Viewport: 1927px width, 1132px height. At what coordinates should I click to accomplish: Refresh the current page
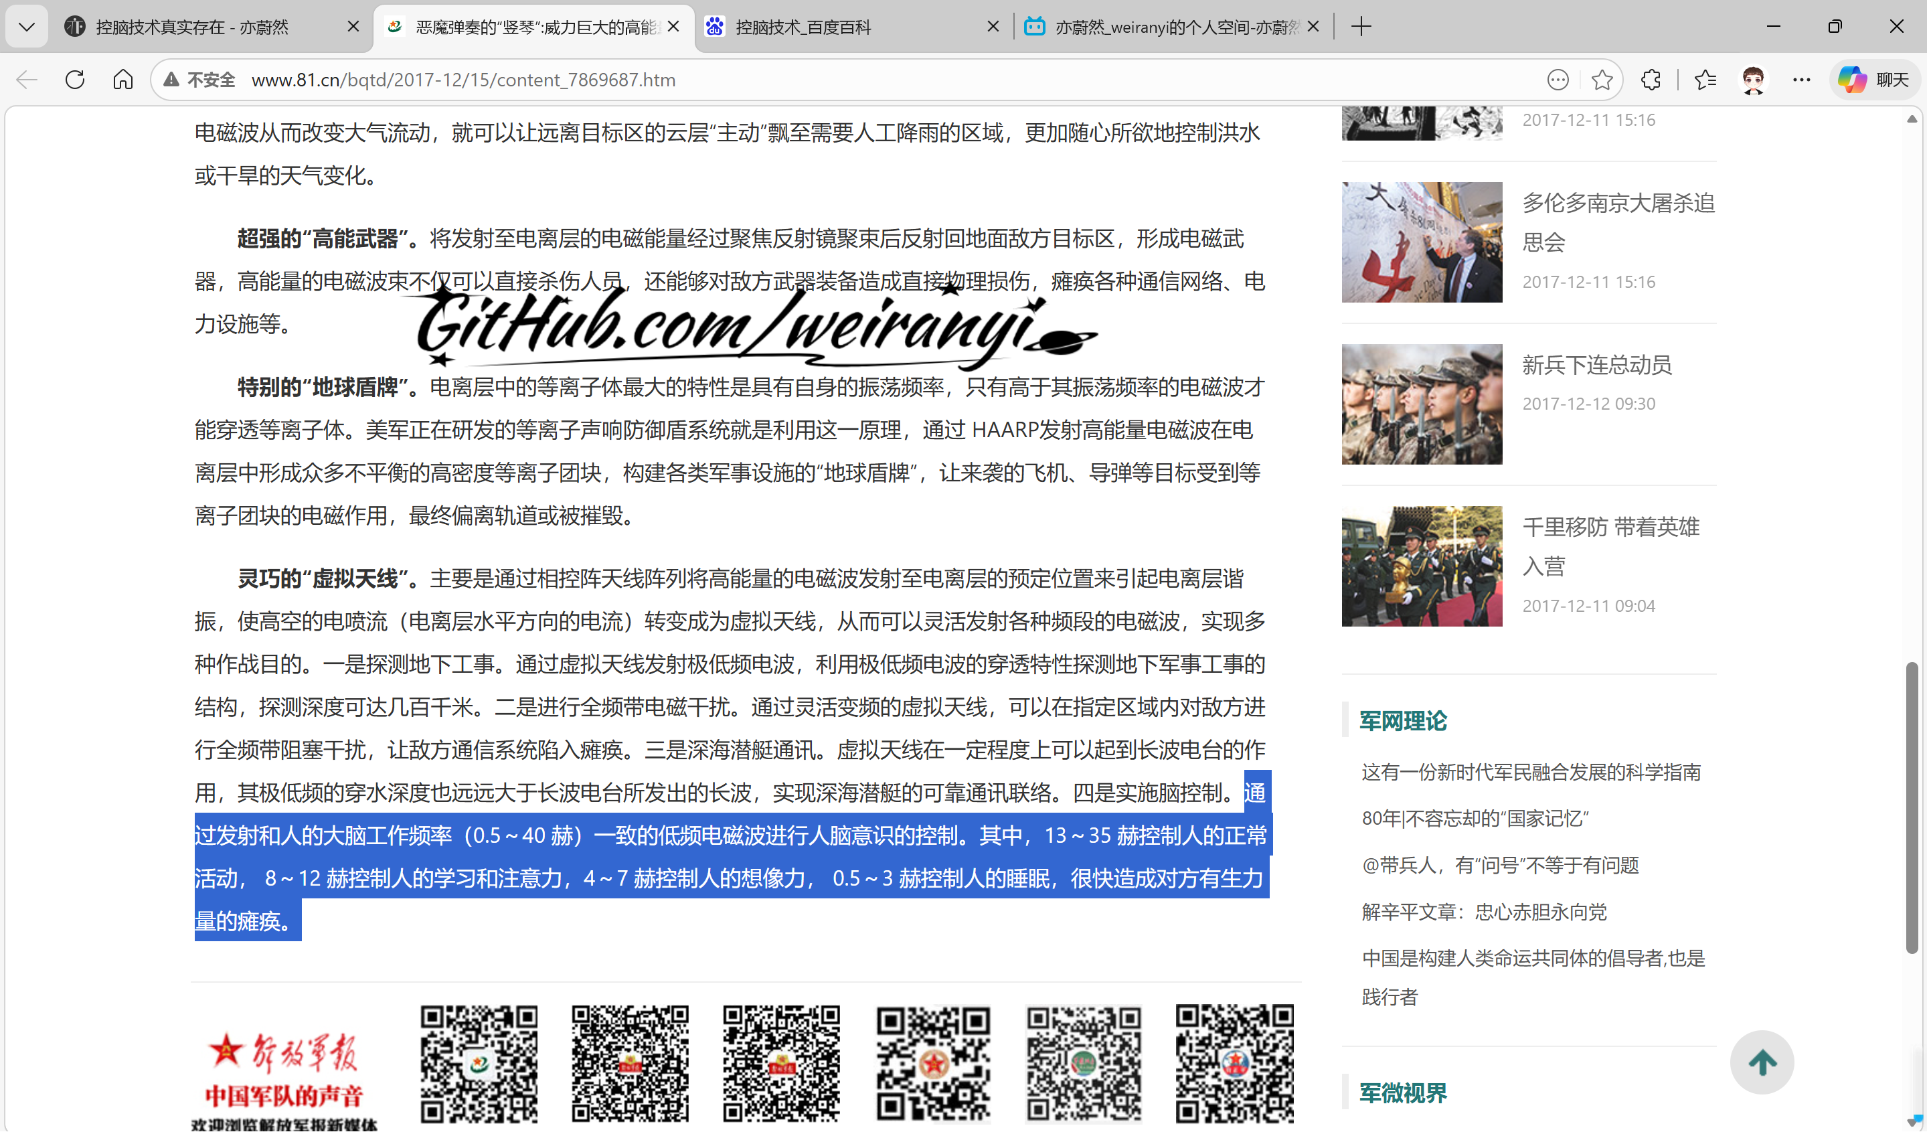tap(74, 79)
